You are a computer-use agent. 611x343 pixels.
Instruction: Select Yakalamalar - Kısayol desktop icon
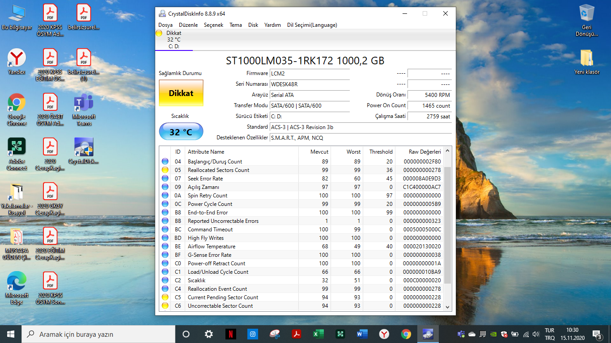tap(17, 199)
